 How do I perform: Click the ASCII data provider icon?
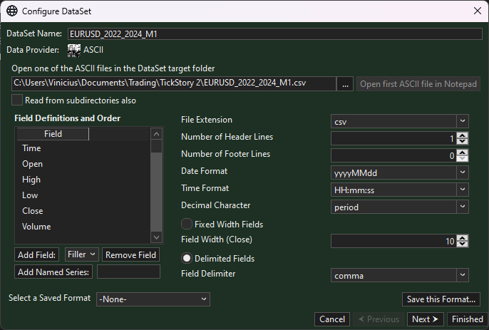coord(73,50)
